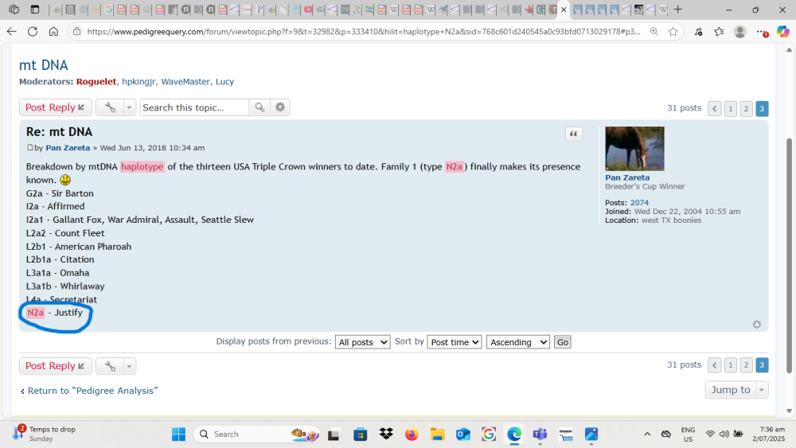The height and width of the screenshot is (448, 796).
Task: Click the browser refresh icon
Action: pyautogui.click(x=33, y=32)
